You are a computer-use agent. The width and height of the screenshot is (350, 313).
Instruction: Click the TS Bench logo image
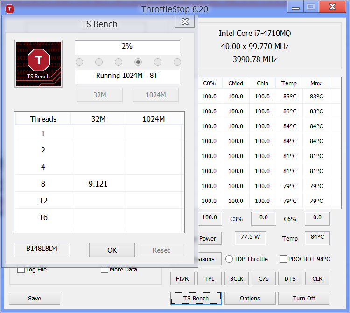pos(38,63)
